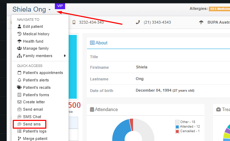Click the About section heading
This screenshot has height=141, width=230.
(x=101, y=43)
